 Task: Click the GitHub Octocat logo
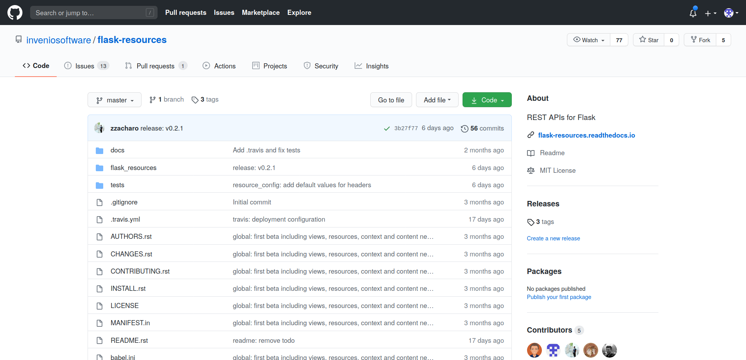[x=15, y=13]
